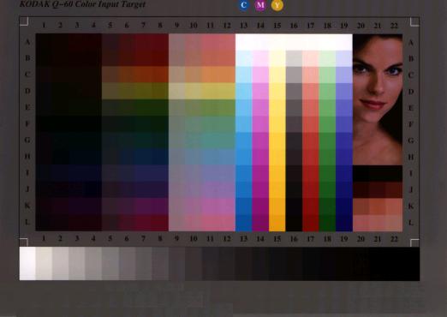447x317 pixels.
Task: Pick the dark green patch at column 18 row L
Action: pyautogui.click(x=327, y=223)
